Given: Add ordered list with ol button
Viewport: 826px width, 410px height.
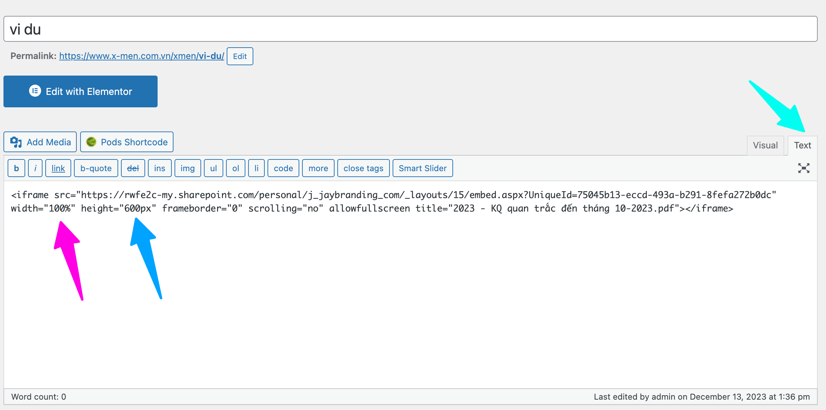Looking at the screenshot, I should pyautogui.click(x=235, y=168).
